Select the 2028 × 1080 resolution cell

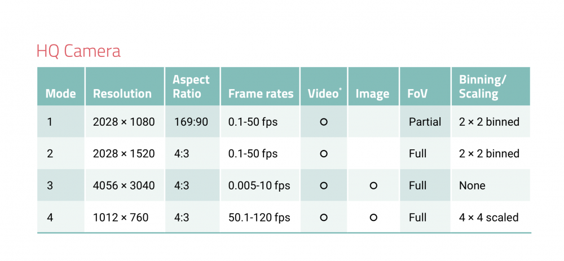[x=124, y=122]
